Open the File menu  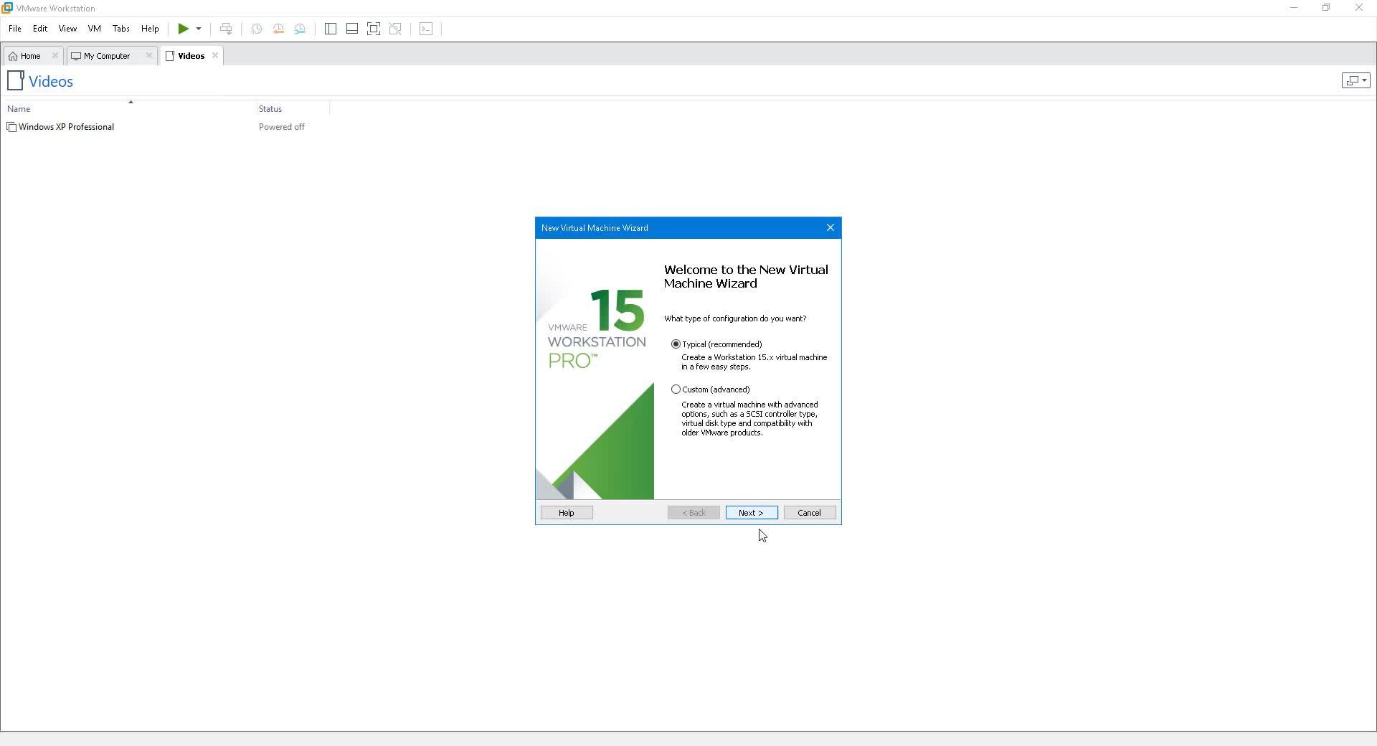pos(15,29)
